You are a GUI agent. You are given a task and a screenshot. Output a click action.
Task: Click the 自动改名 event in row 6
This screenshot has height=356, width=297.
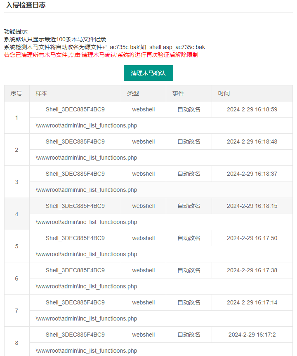(189, 270)
